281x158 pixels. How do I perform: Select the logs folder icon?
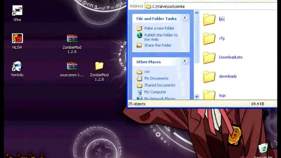click(x=209, y=95)
